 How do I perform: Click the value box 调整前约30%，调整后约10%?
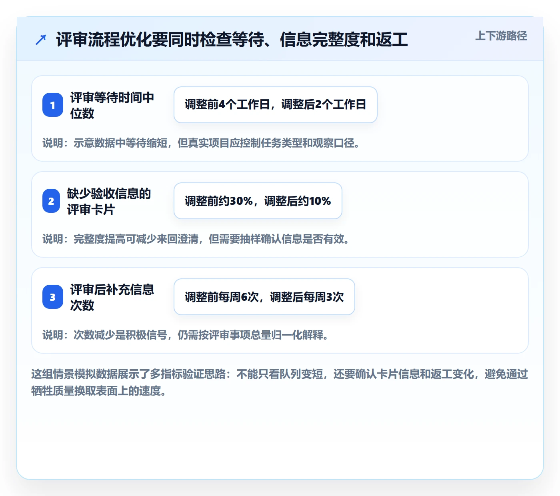pyautogui.click(x=258, y=201)
